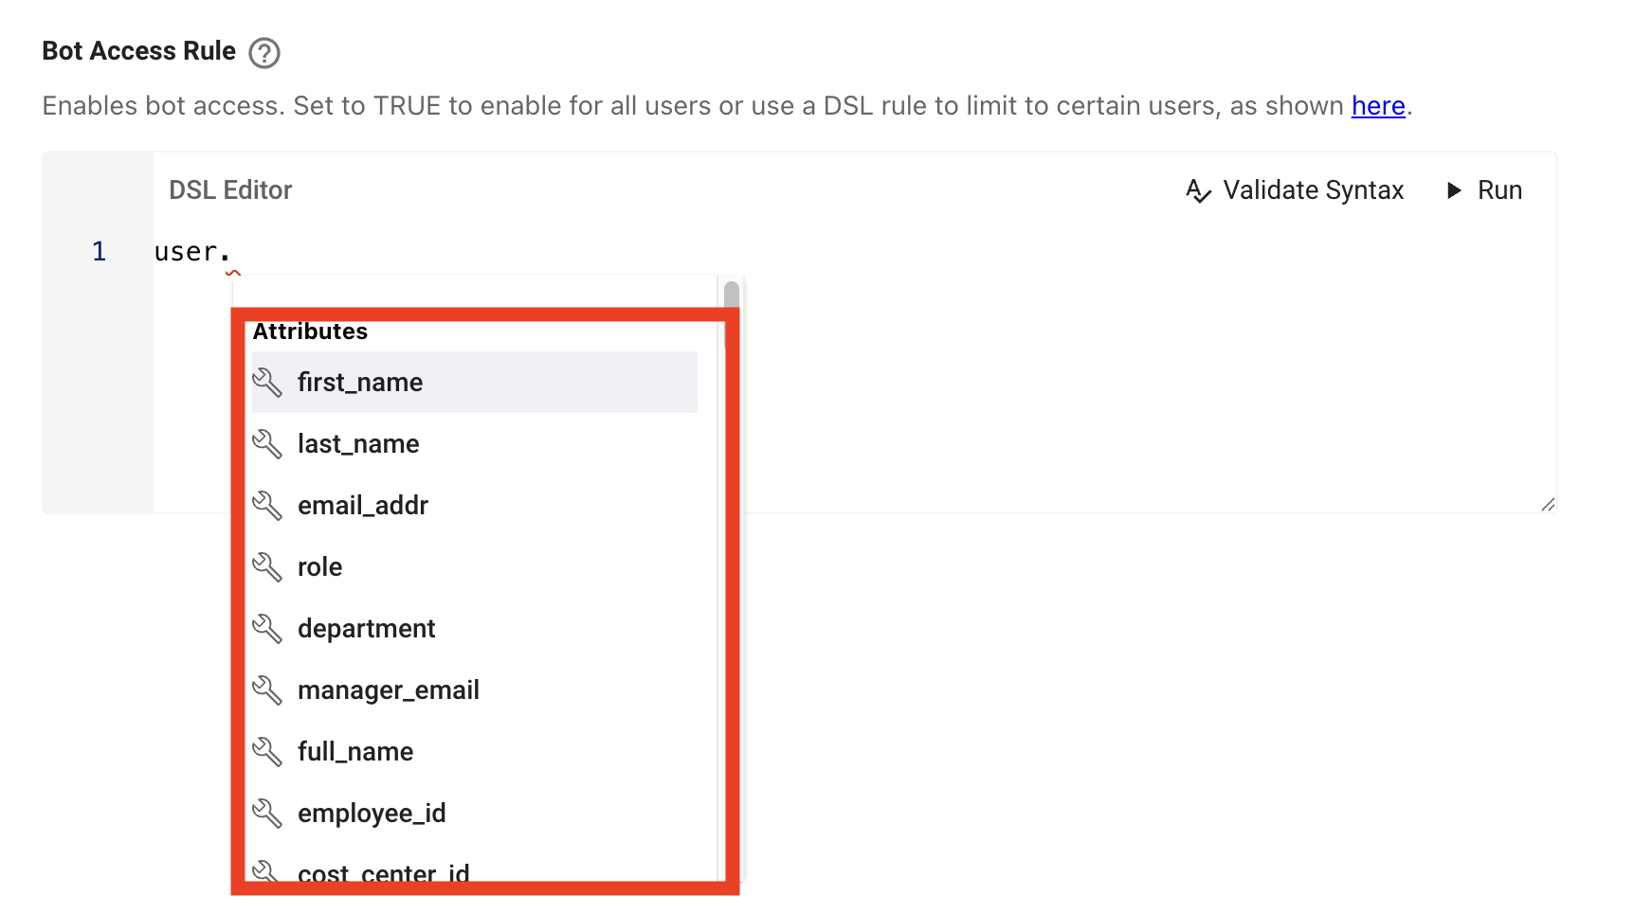Click the Validate Syntax check icon

point(1198,191)
